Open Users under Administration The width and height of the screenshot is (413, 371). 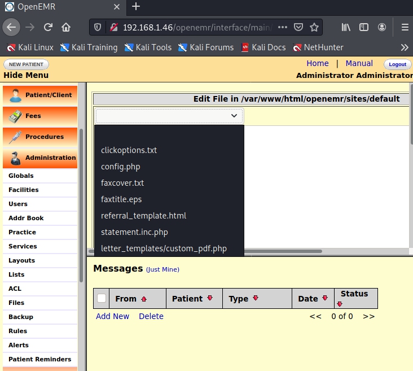click(18, 204)
